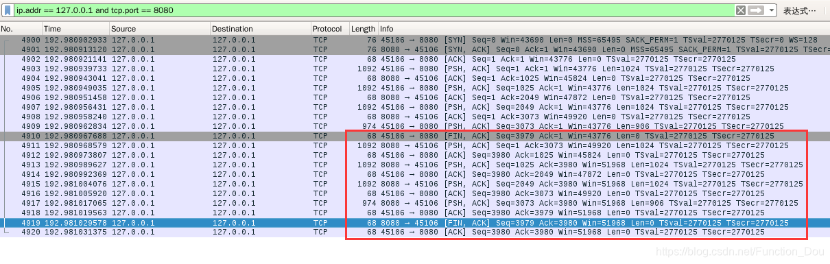Select packet number 4904
Viewport: 830px width, 264px height.
tap(415, 79)
